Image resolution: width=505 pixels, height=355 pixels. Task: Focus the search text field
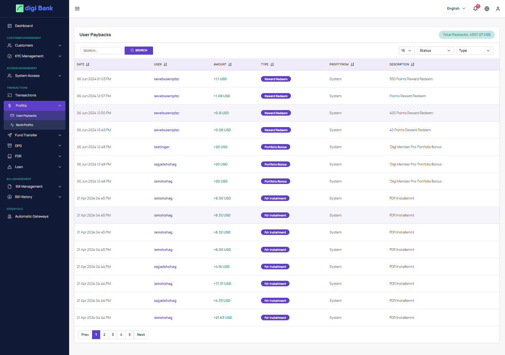click(x=101, y=51)
